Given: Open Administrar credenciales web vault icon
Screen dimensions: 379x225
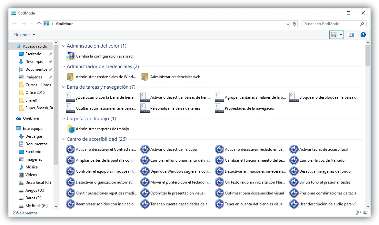Looking at the screenshot, I should [145, 77].
